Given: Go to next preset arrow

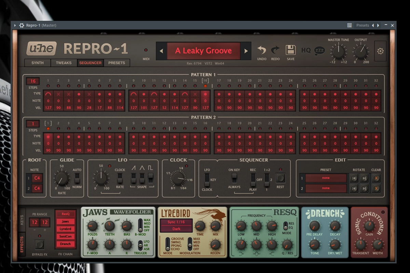Looking at the screenshot, I should coord(246,51).
